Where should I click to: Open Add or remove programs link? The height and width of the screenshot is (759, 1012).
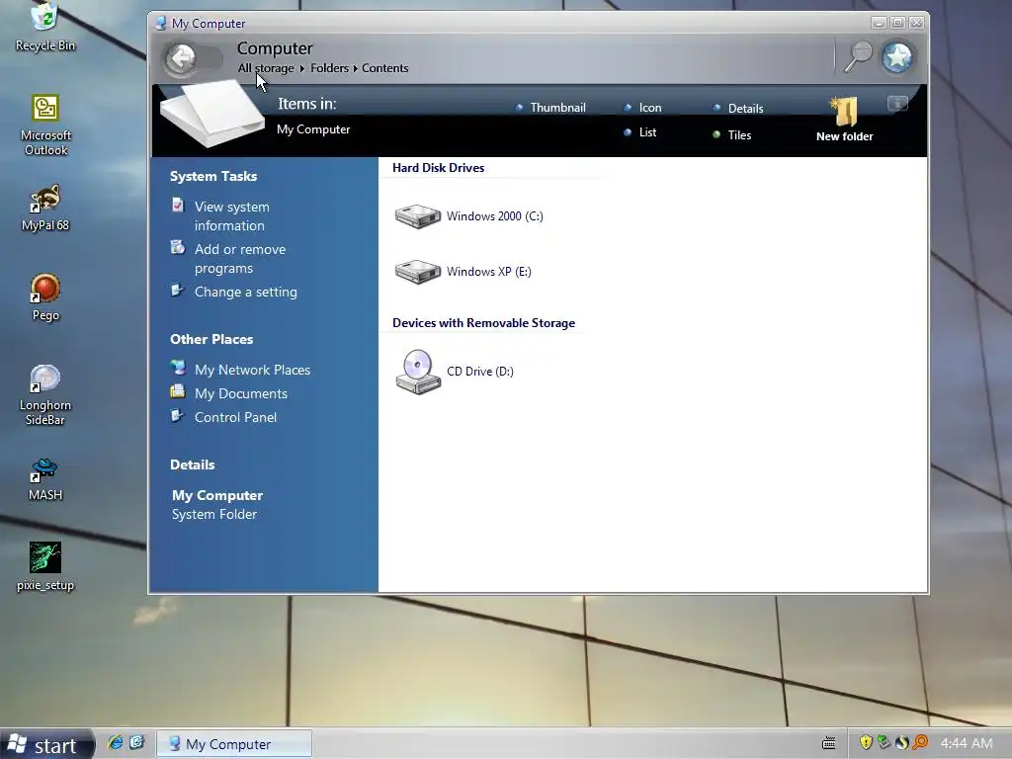(x=240, y=259)
